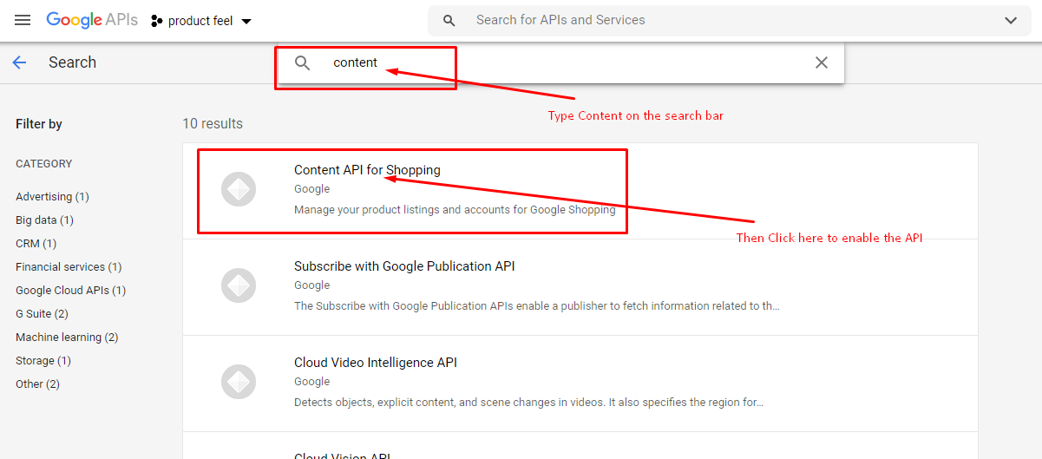The image size is (1042, 459).
Task: Click 'Manage your product listings' description
Action: pos(455,210)
